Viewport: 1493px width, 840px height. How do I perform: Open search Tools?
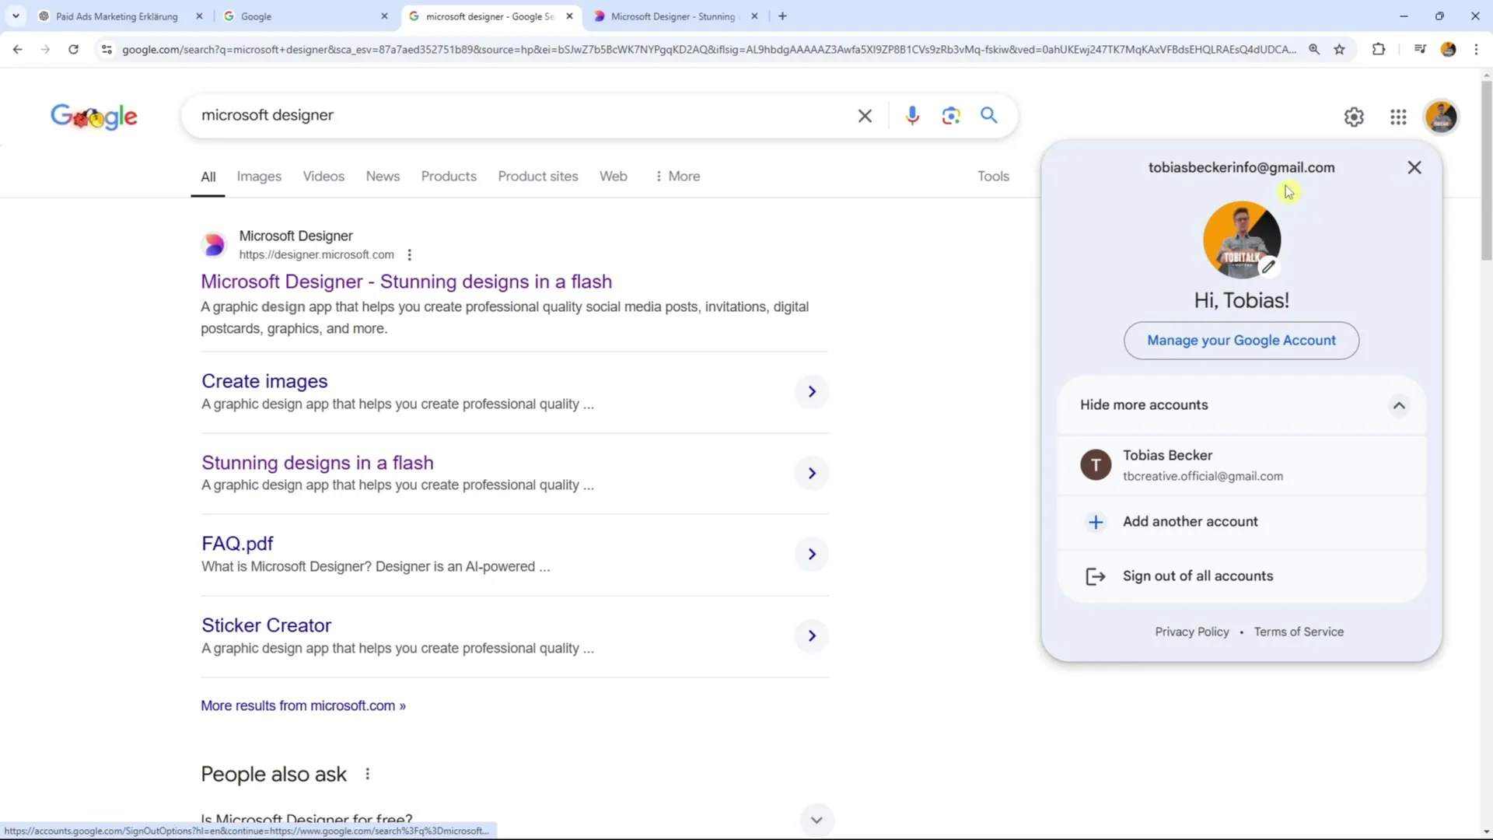click(x=993, y=177)
